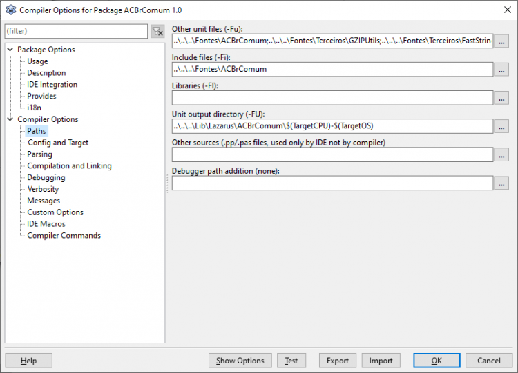
Task: Open browse dialog for Include files
Action: [x=501, y=70]
